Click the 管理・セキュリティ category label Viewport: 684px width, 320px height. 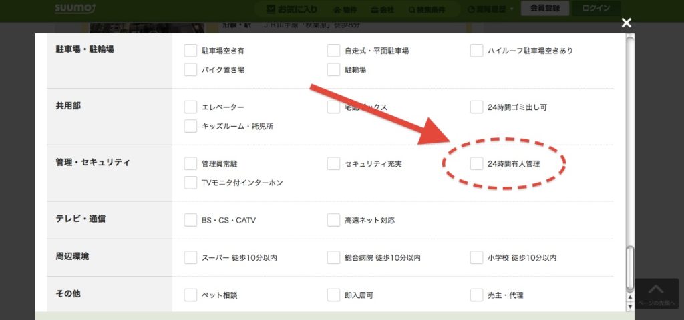tap(93, 163)
